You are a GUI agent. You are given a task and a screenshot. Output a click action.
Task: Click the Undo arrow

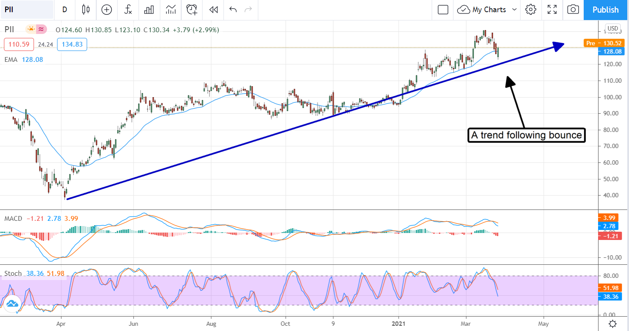[233, 10]
